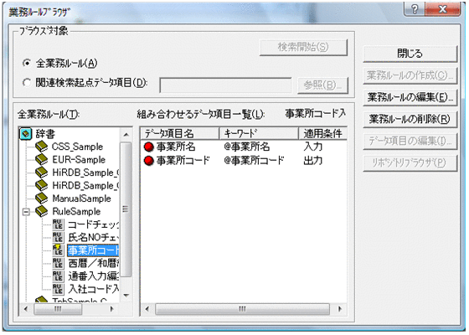Select the ManualSample tree item
Viewport: 469px width, 335px height.
coord(81,198)
